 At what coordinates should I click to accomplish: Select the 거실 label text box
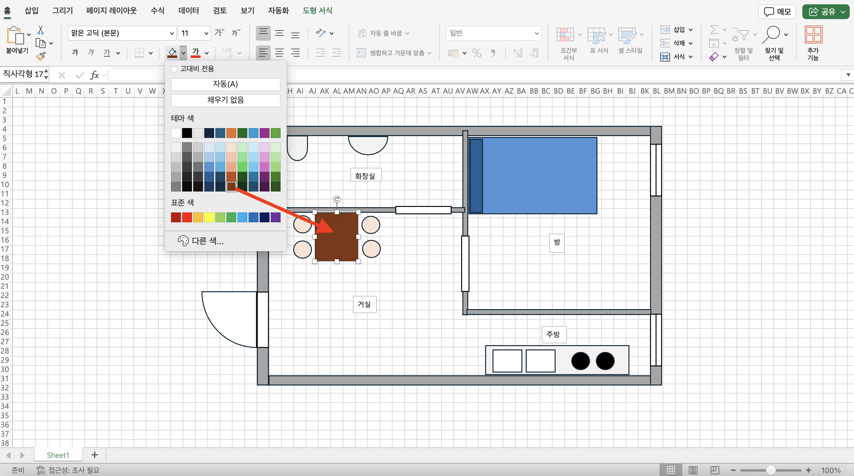pos(364,304)
